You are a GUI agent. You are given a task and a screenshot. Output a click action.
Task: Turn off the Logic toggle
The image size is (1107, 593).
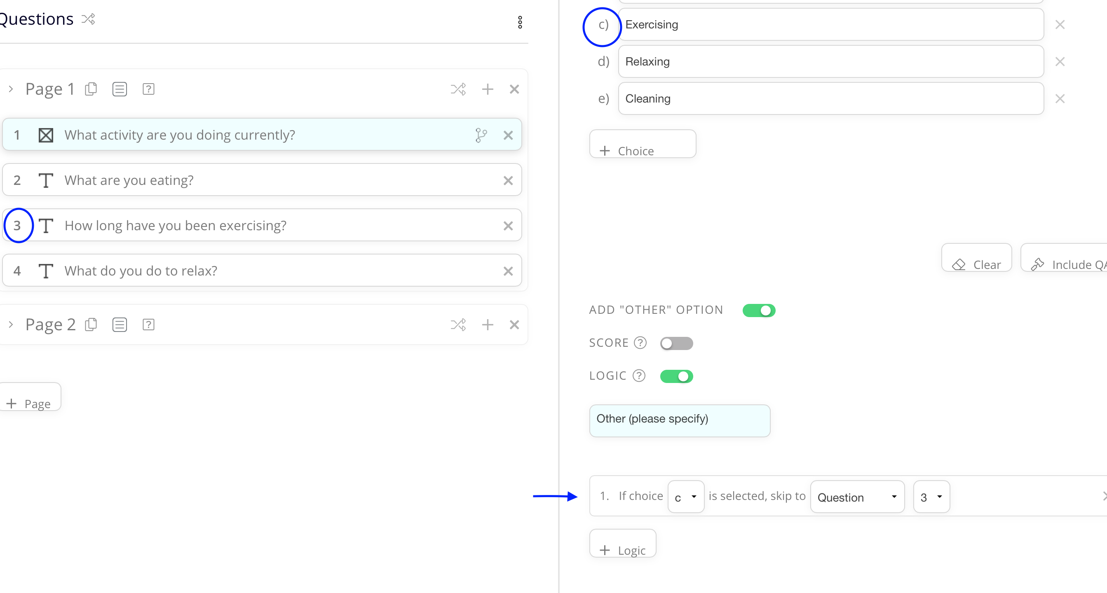676,376
